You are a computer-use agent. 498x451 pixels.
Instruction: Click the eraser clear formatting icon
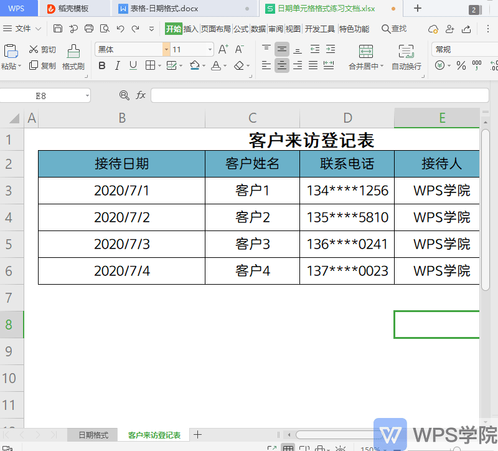pyautogui.click(x=239, y=66)
